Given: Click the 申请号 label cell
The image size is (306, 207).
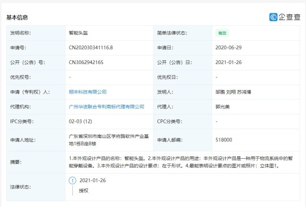Looking at the screenshot, I should coord(36,48).
